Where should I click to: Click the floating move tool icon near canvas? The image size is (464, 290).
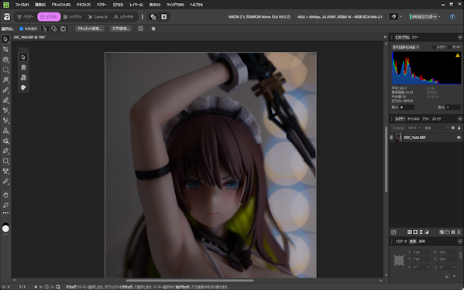(x=23, y=57)
